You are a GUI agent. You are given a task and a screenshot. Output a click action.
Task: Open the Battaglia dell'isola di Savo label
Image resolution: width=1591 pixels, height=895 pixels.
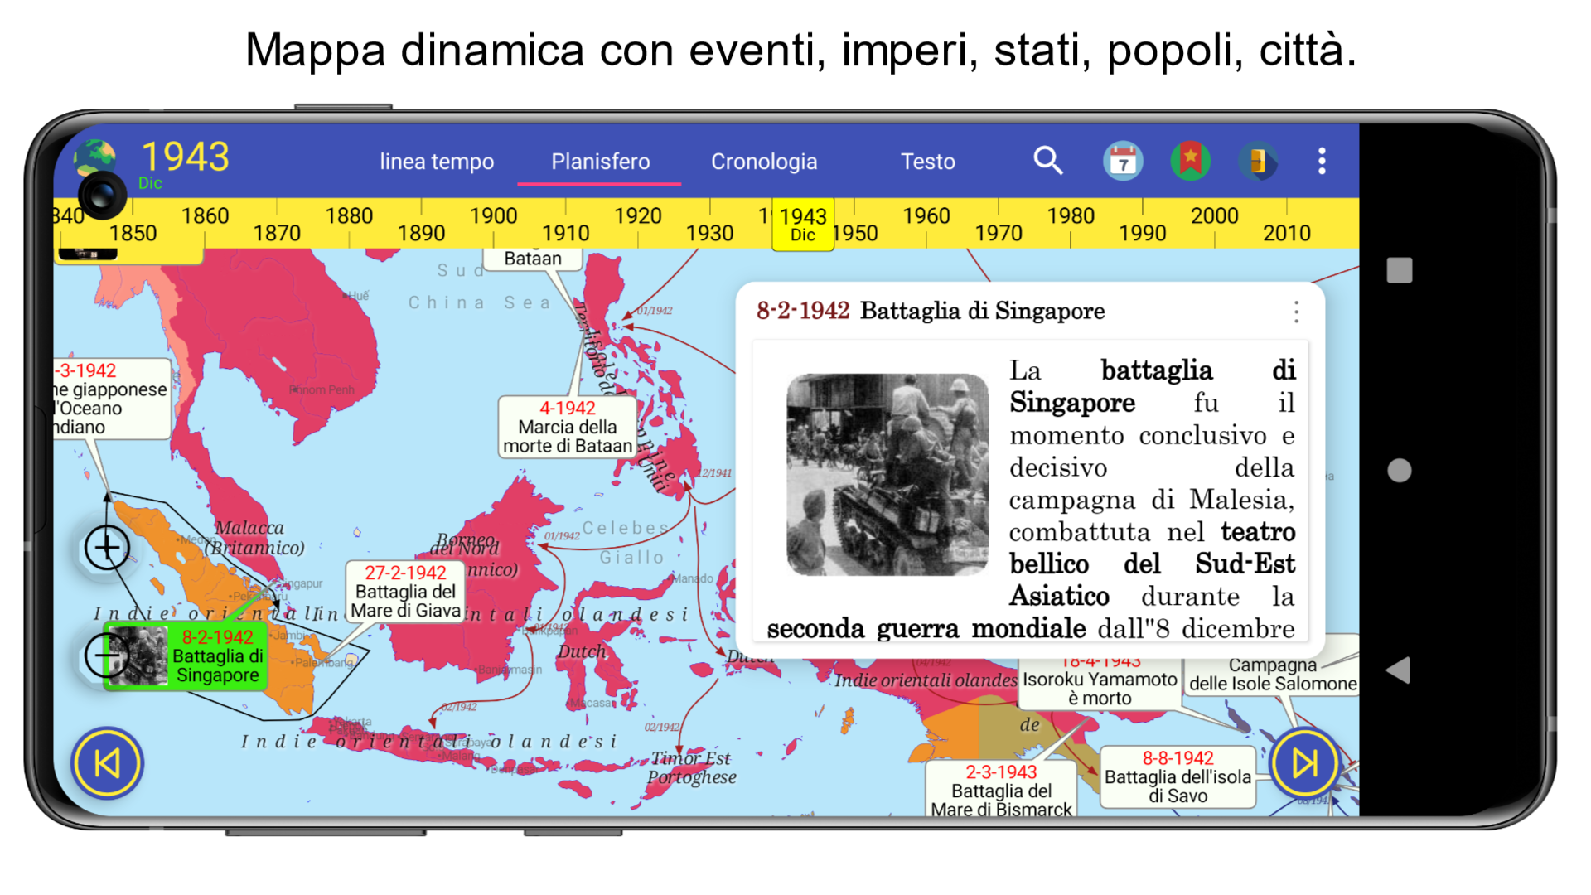(1178, 776)
